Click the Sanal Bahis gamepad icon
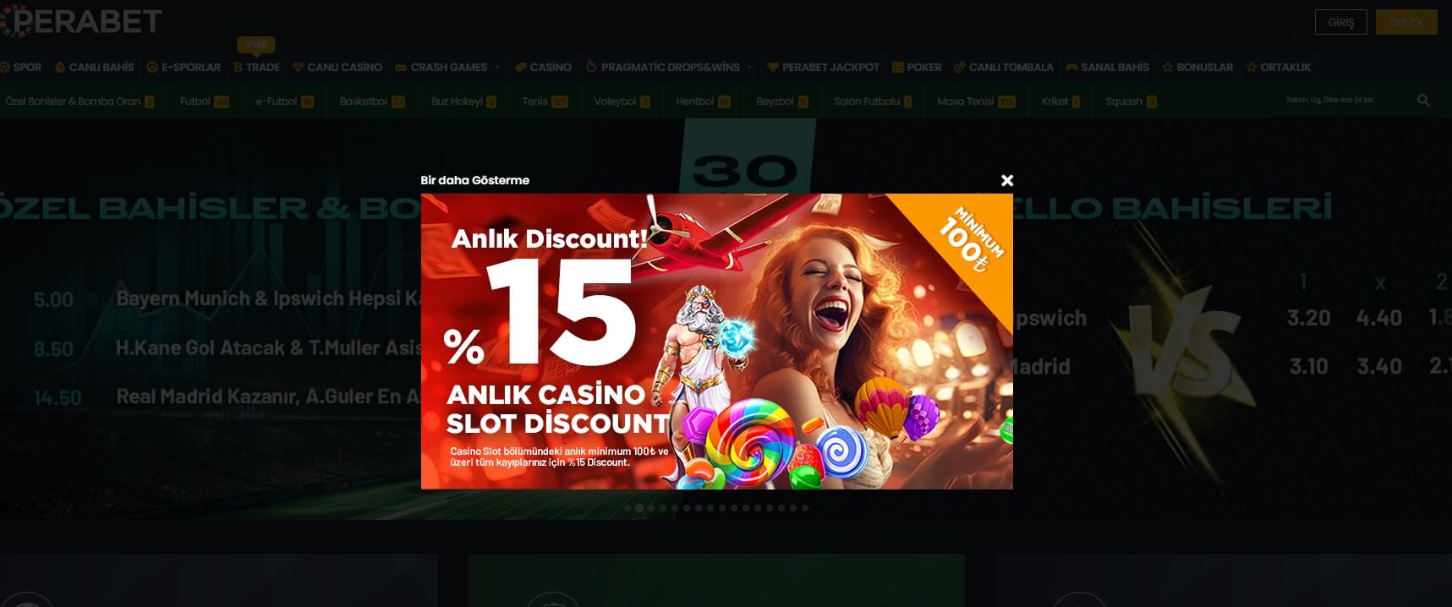1452x607 pixels. tap(1071, 67)
